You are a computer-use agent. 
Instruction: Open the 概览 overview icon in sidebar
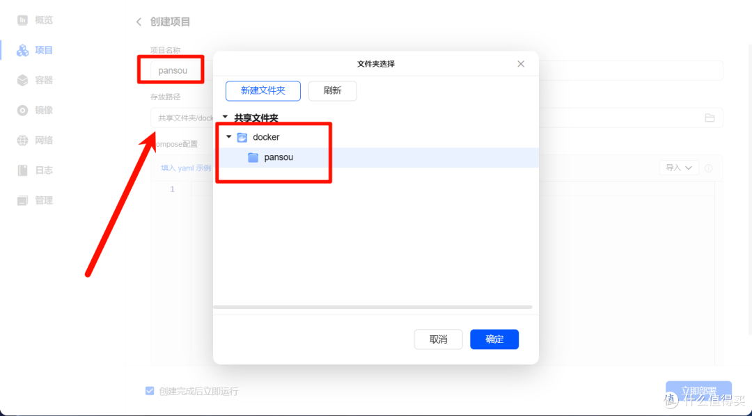22,20
